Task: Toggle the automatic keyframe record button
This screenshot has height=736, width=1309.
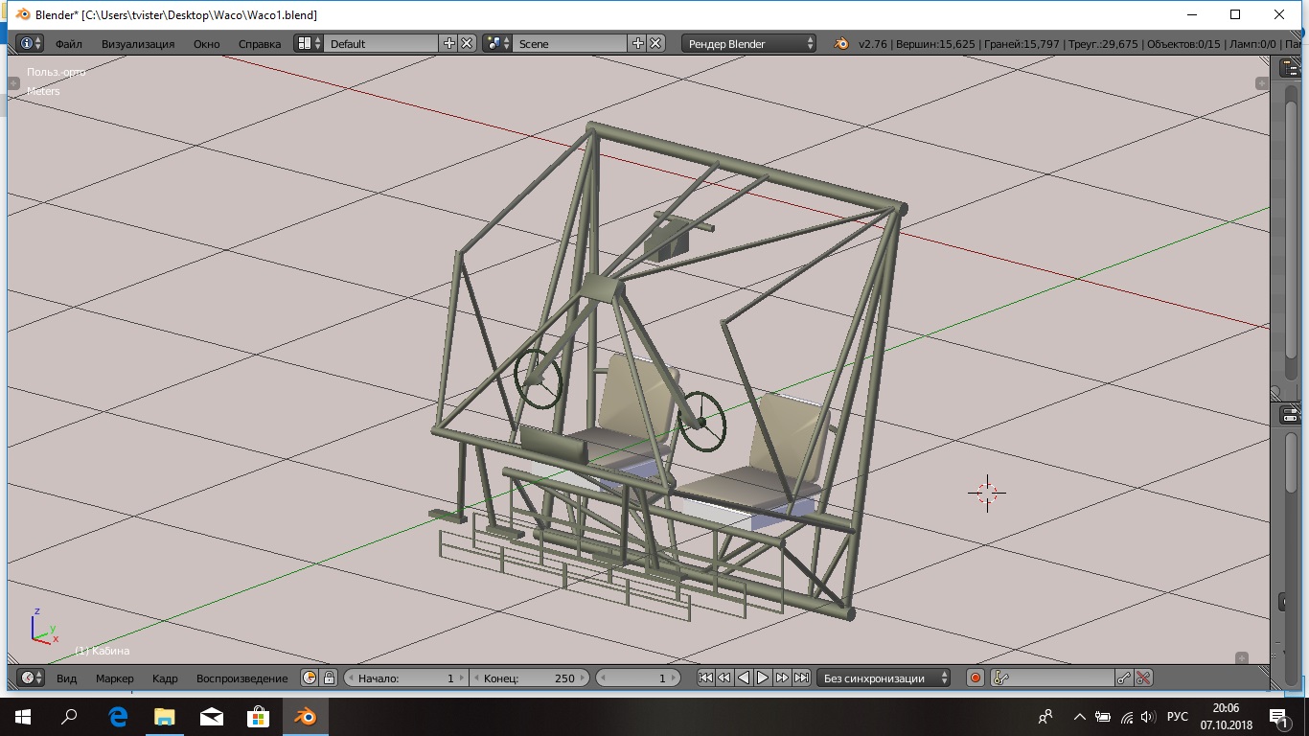Action: tap(976, 678)
